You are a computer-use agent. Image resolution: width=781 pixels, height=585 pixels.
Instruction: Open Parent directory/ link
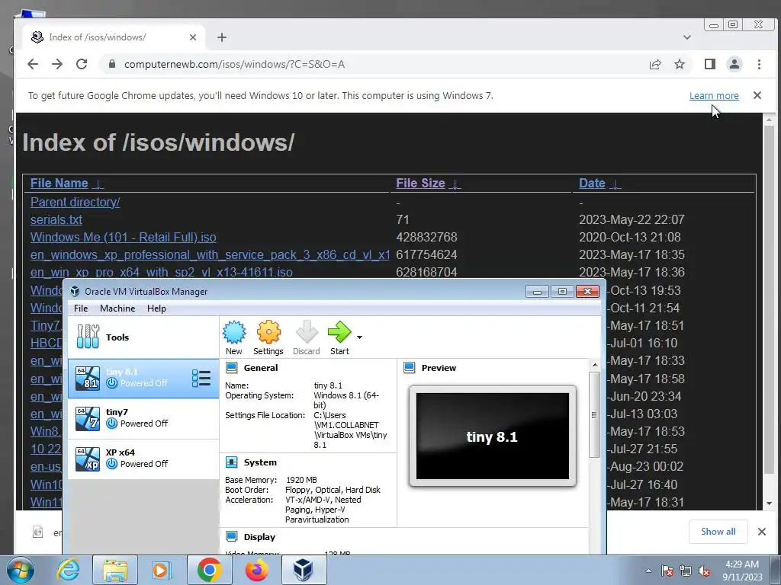click(x=76, y=202)
